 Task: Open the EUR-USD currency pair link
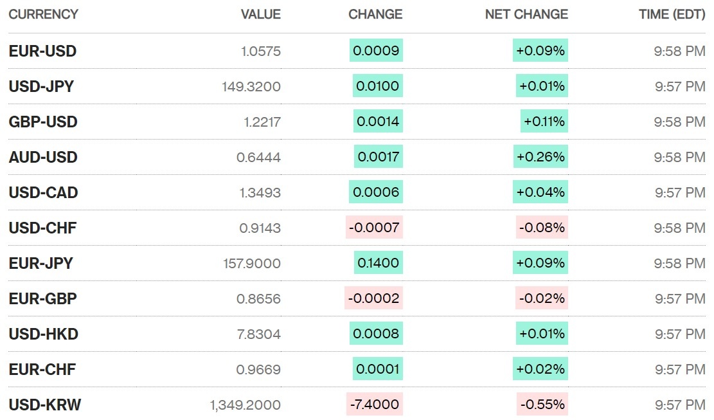coord(42,51)
